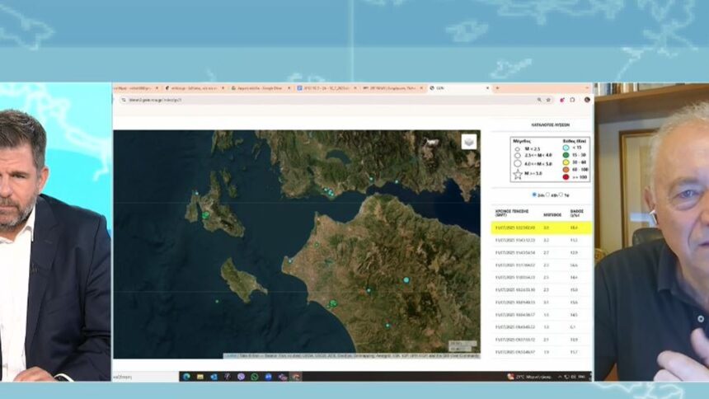The width and height of the screenshot is (709, 399).
Task: Click the star M>=5.0 legend symbol
Action: pos(518,174)
